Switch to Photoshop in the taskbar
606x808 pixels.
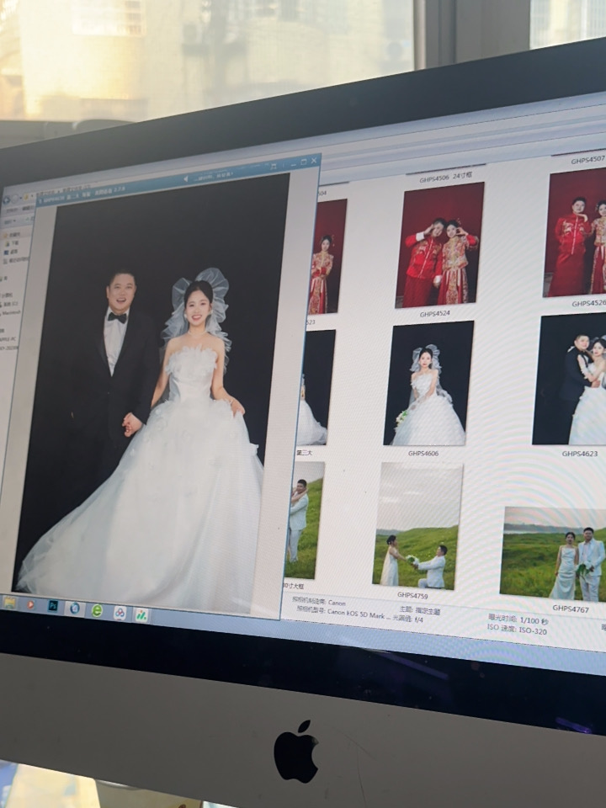click(x=53, y=606)
